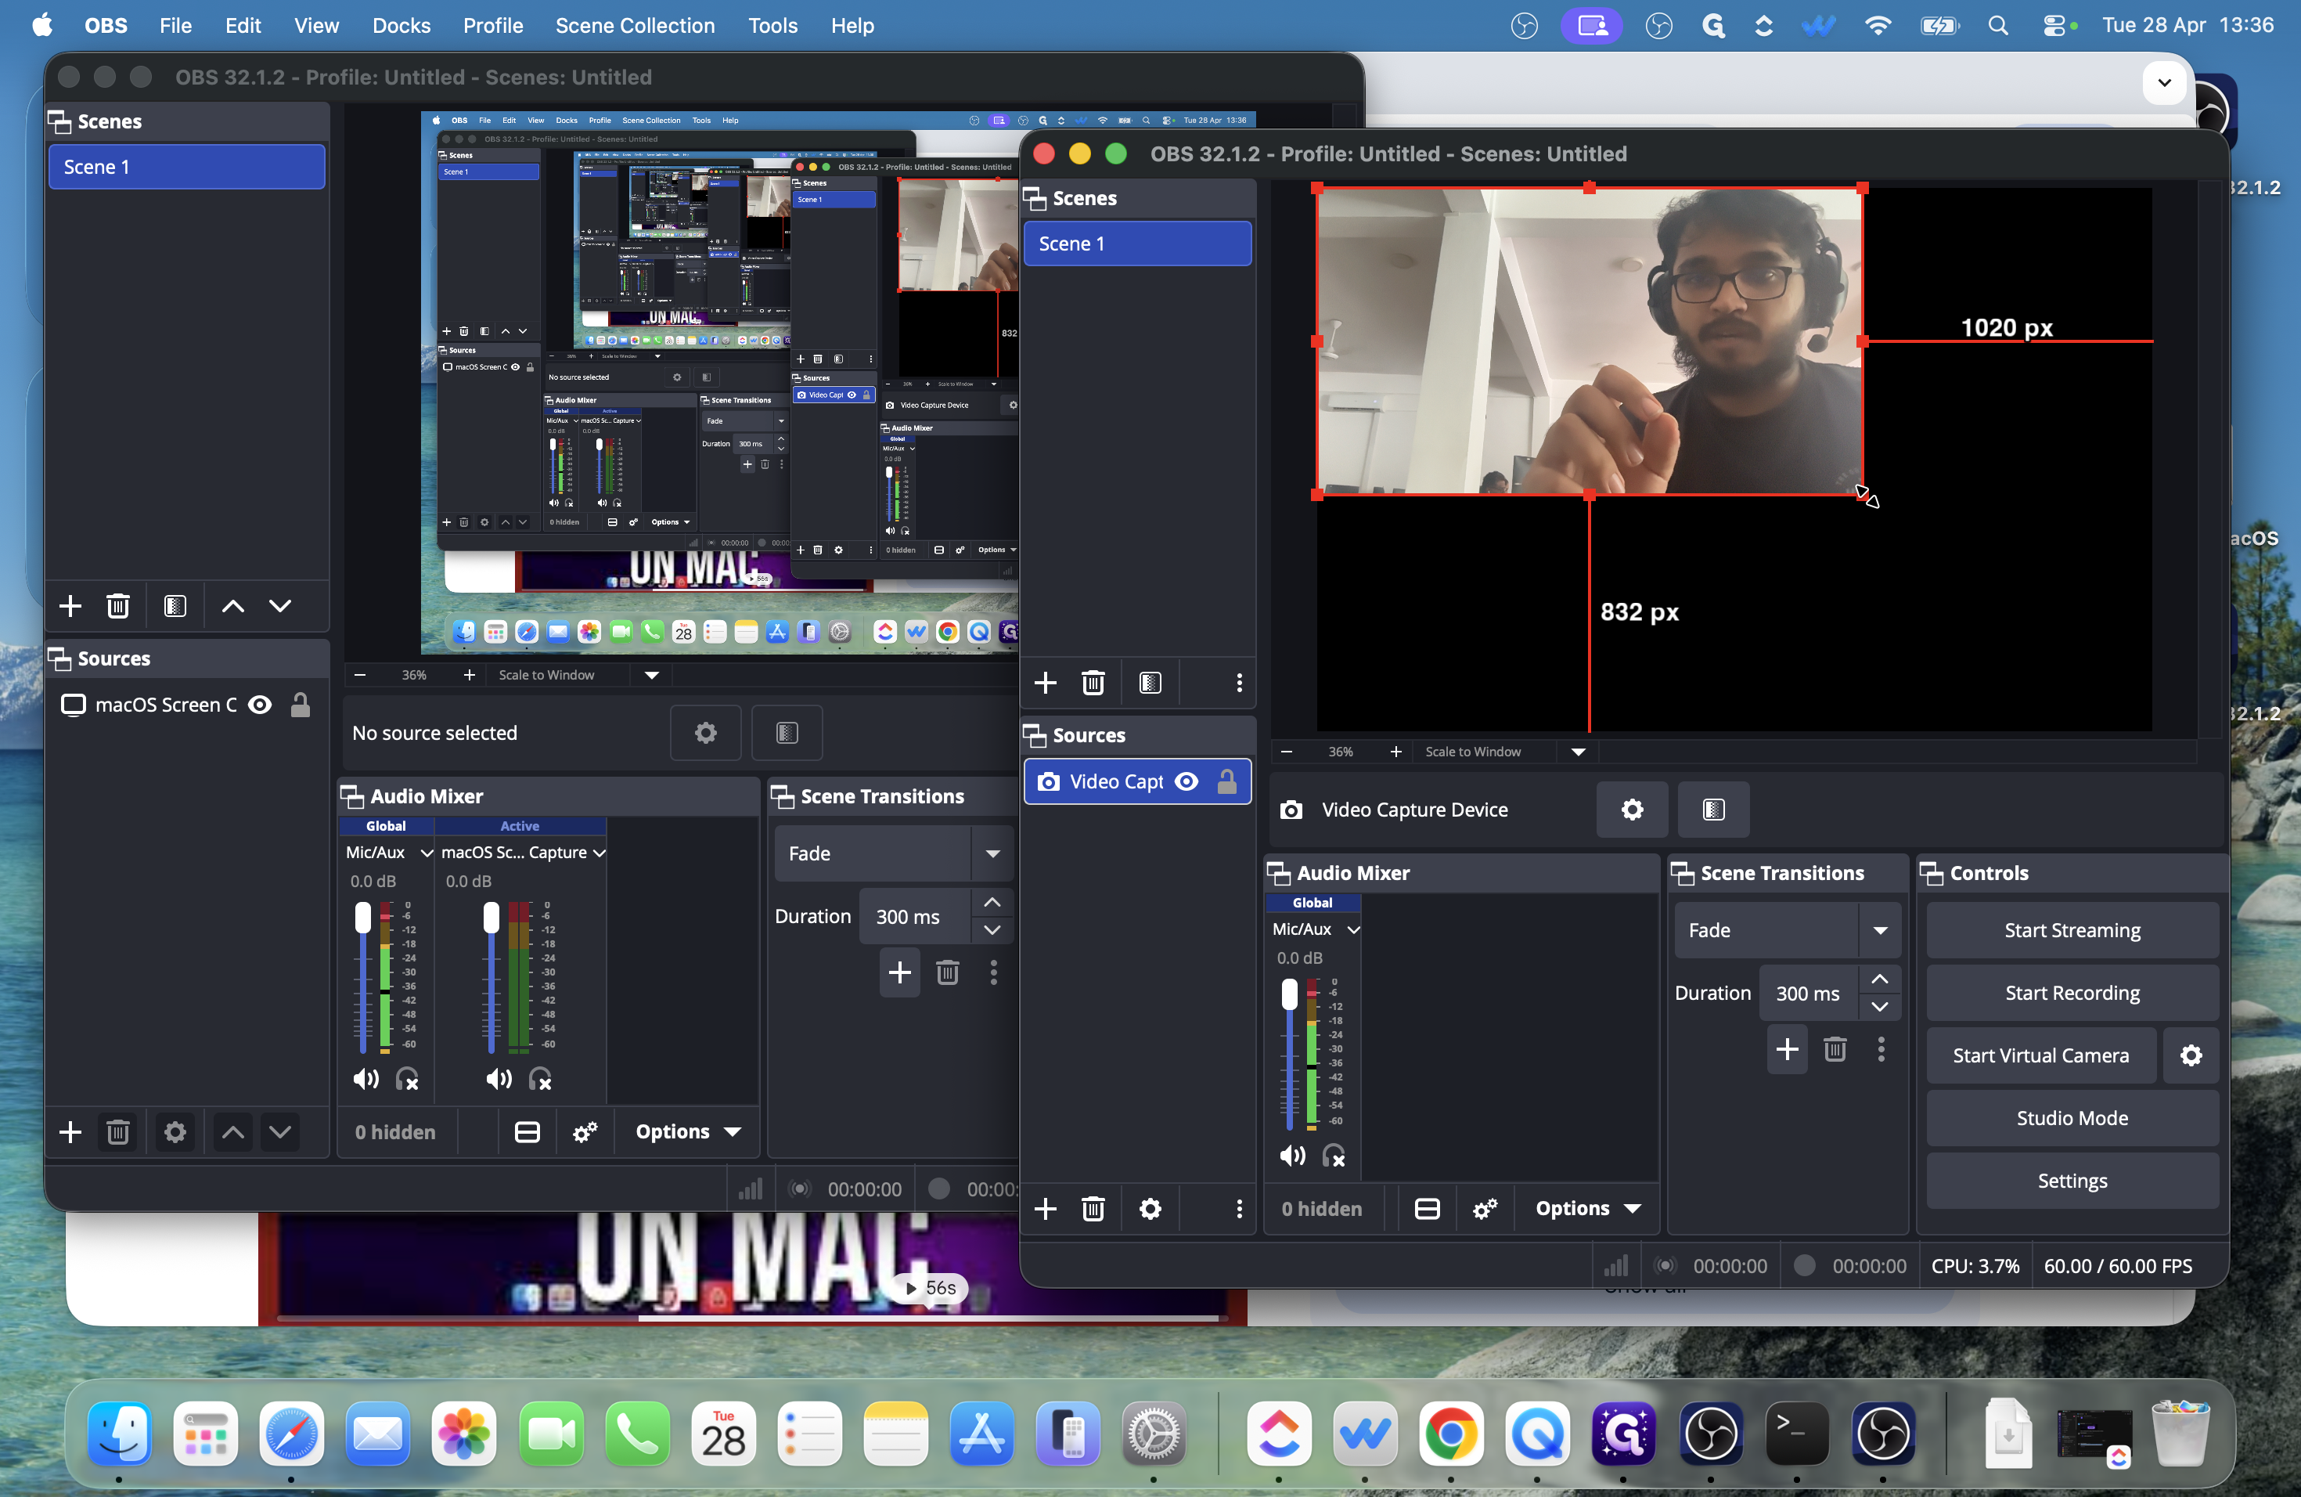Viewport: 2301px width, 1497px height.
Task: Select Scene 1 in front OBS window
Action: [1137, 243]
